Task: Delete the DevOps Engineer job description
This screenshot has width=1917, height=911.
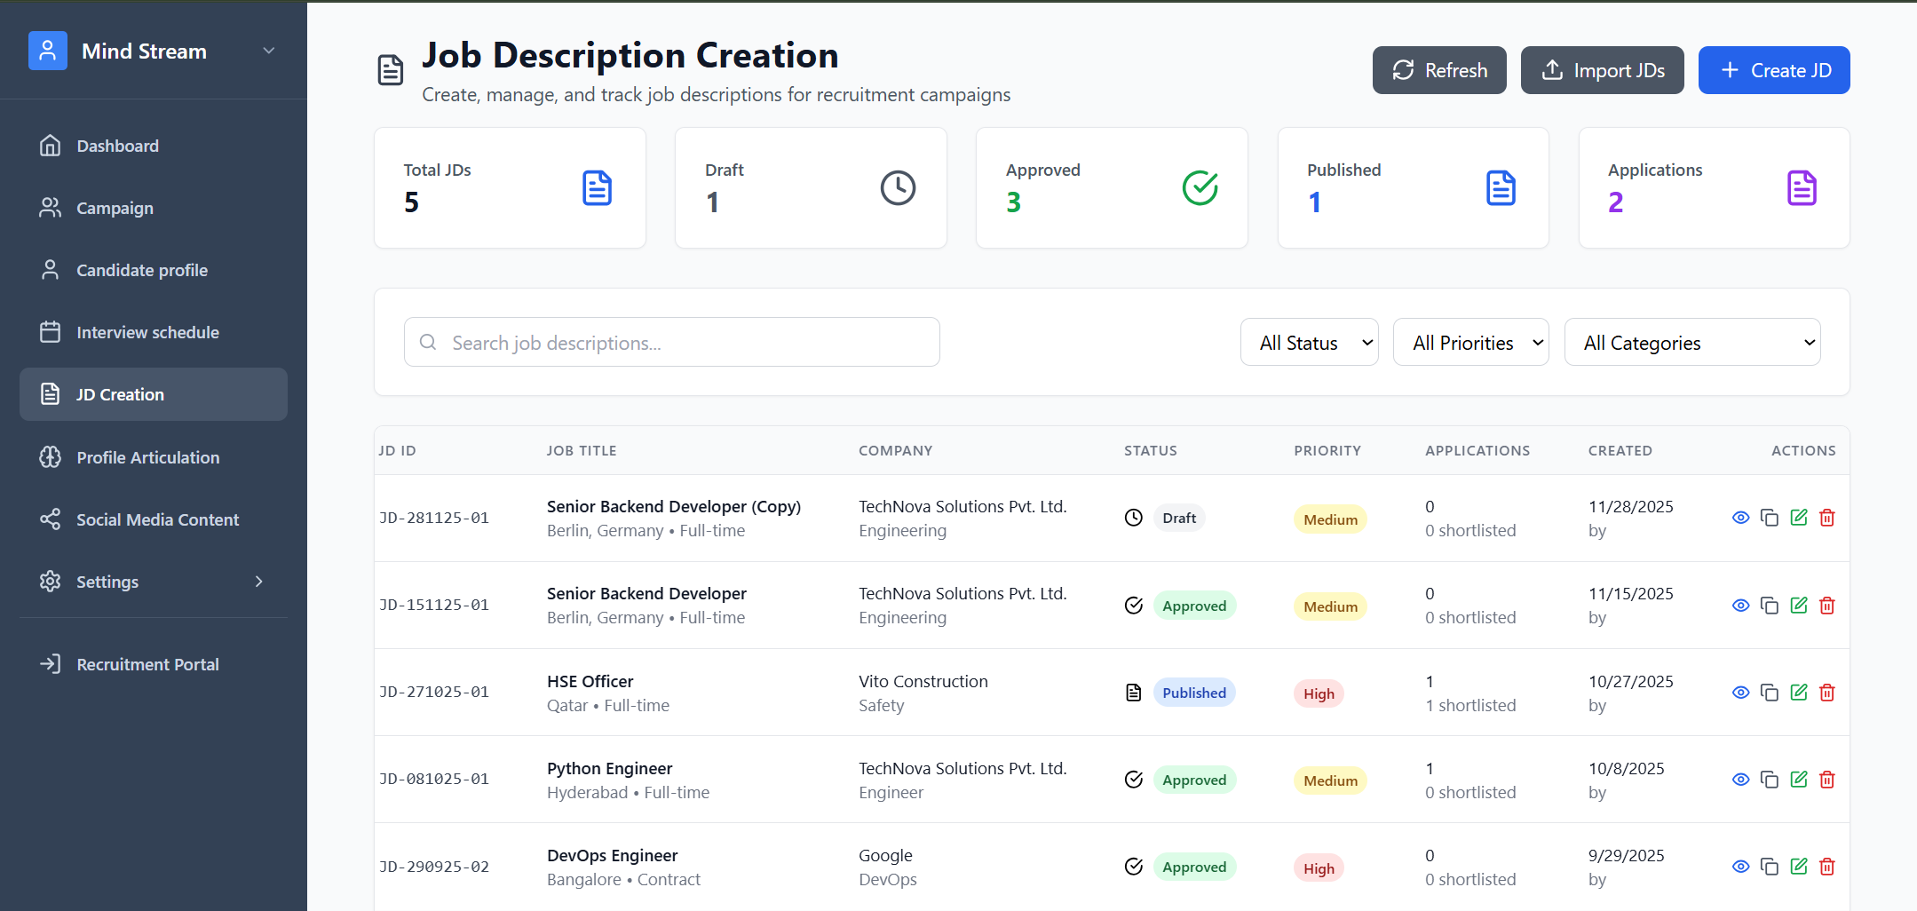Action: pos(1827,867)
